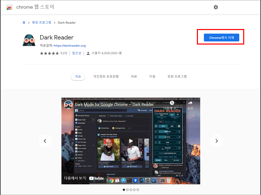Click the 9,212 ratings count

[64, 53]
